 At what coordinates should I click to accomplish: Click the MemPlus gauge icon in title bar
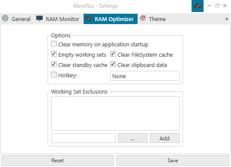coord(198,6)
